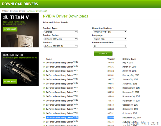Open GeForce Game Ready Driver 388.59 link
Screen dimensions: 161x126
click(62, 92)
